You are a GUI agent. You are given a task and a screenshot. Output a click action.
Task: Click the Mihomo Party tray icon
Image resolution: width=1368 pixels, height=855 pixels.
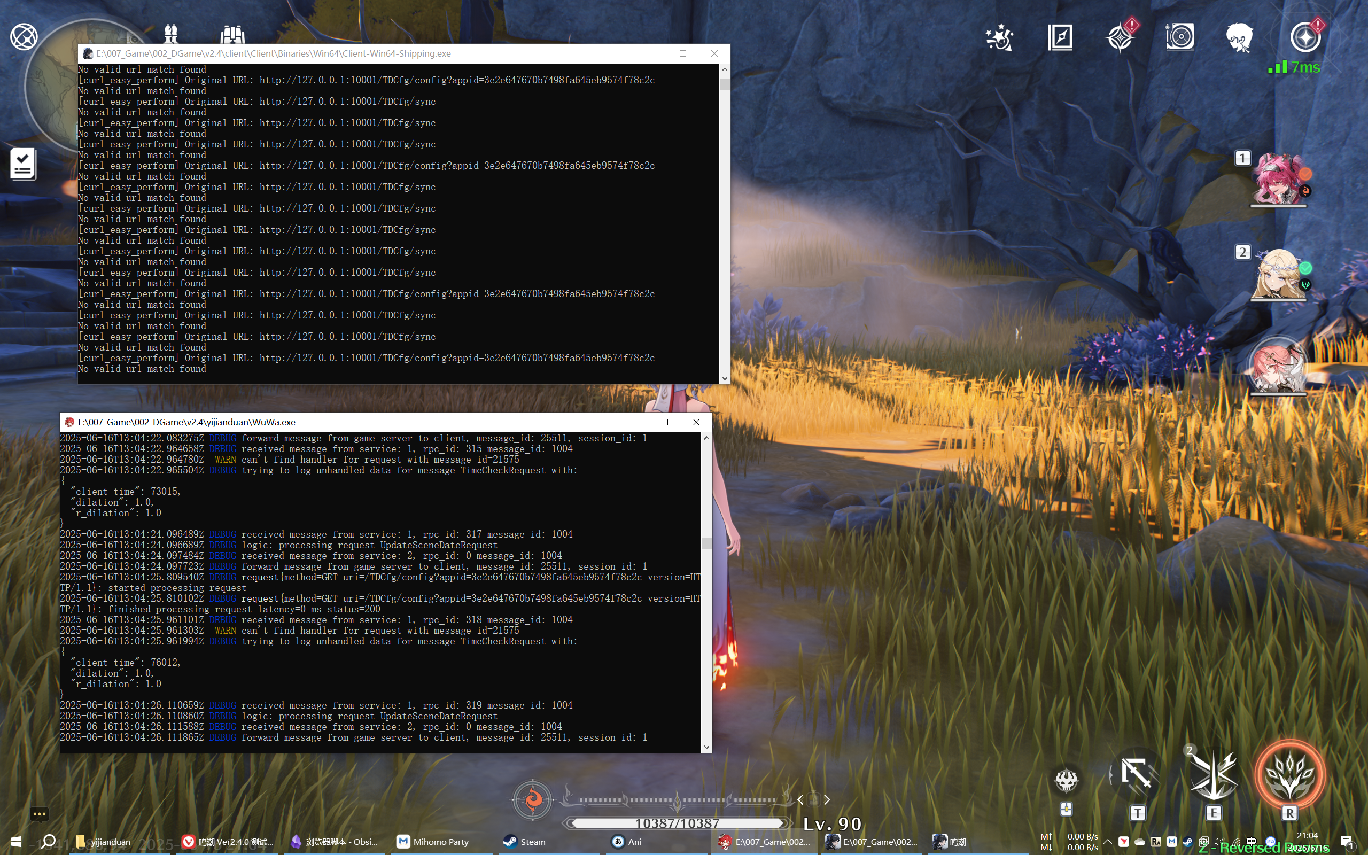tap(1171, 842)
